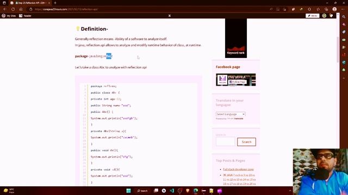Open the sidebar search icon
The width and height of the screenshot is (348, 195).
click(x=344, y=17)
